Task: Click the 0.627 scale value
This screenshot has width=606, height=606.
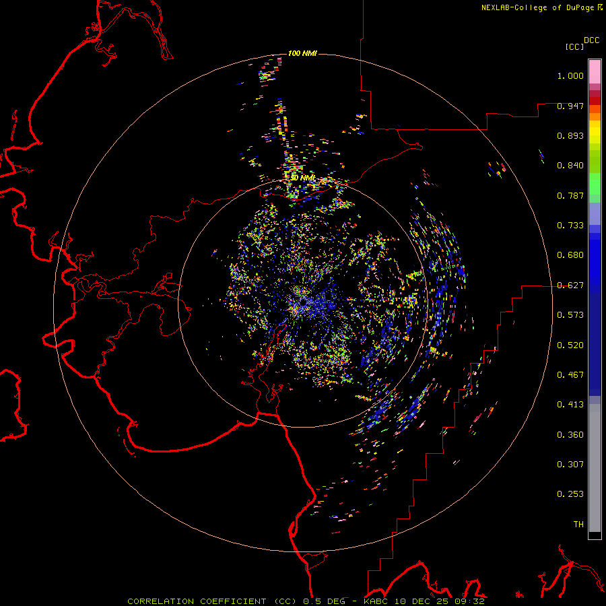Action: [x=570, y=285]
